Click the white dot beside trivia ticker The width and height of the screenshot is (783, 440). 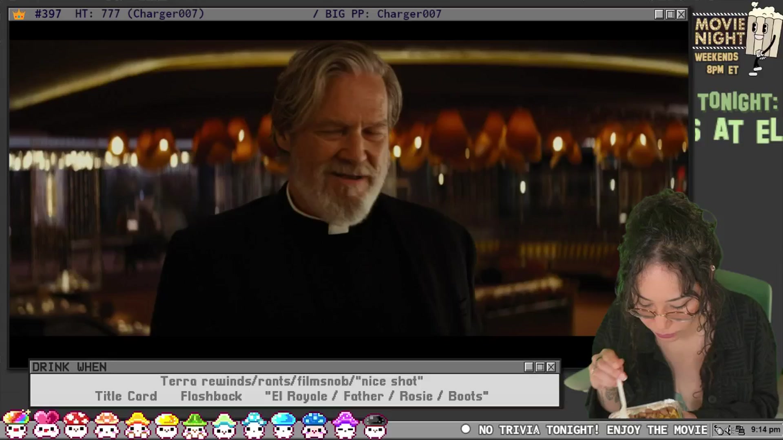465,429
